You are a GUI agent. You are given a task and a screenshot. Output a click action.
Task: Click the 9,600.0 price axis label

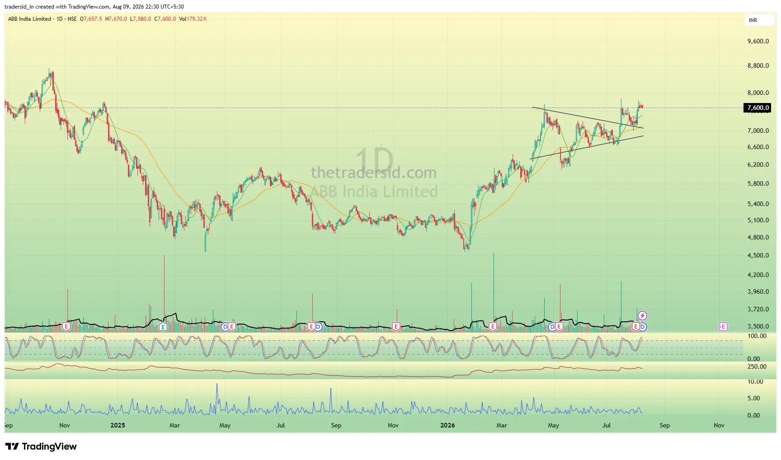758,41
